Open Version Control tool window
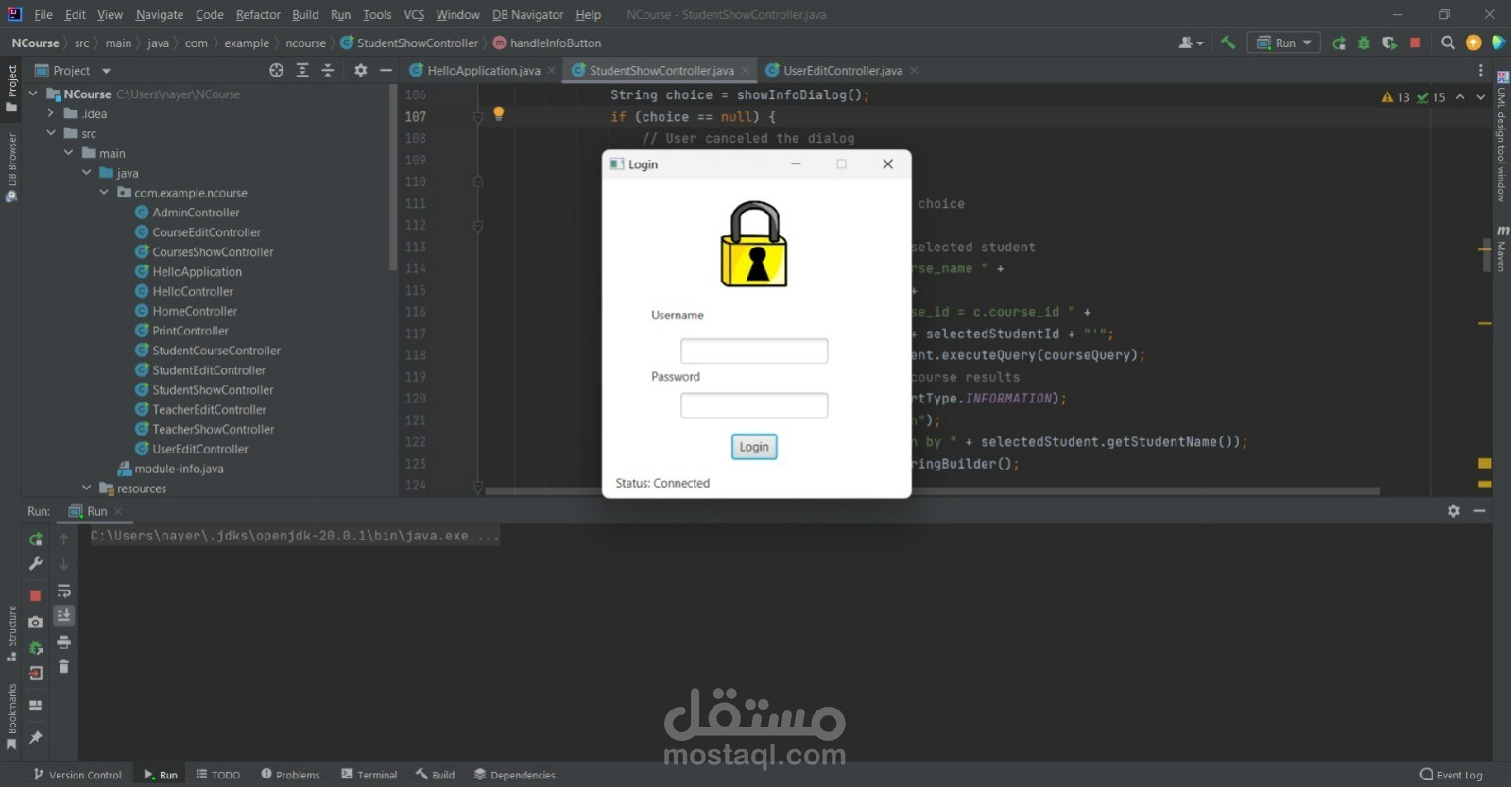1511x787 pixels. [x=77, y=775]
